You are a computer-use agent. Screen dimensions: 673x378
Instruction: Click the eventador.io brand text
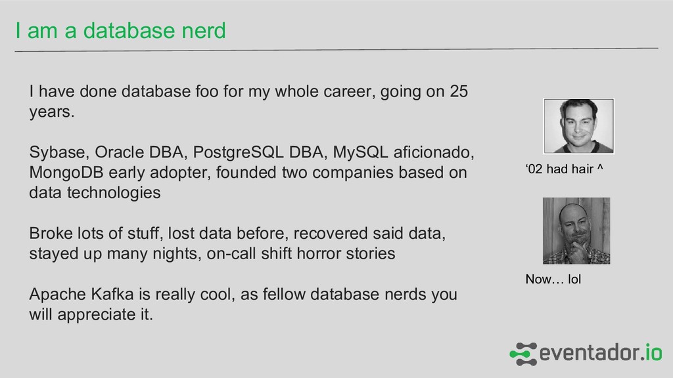click(601, 353)
